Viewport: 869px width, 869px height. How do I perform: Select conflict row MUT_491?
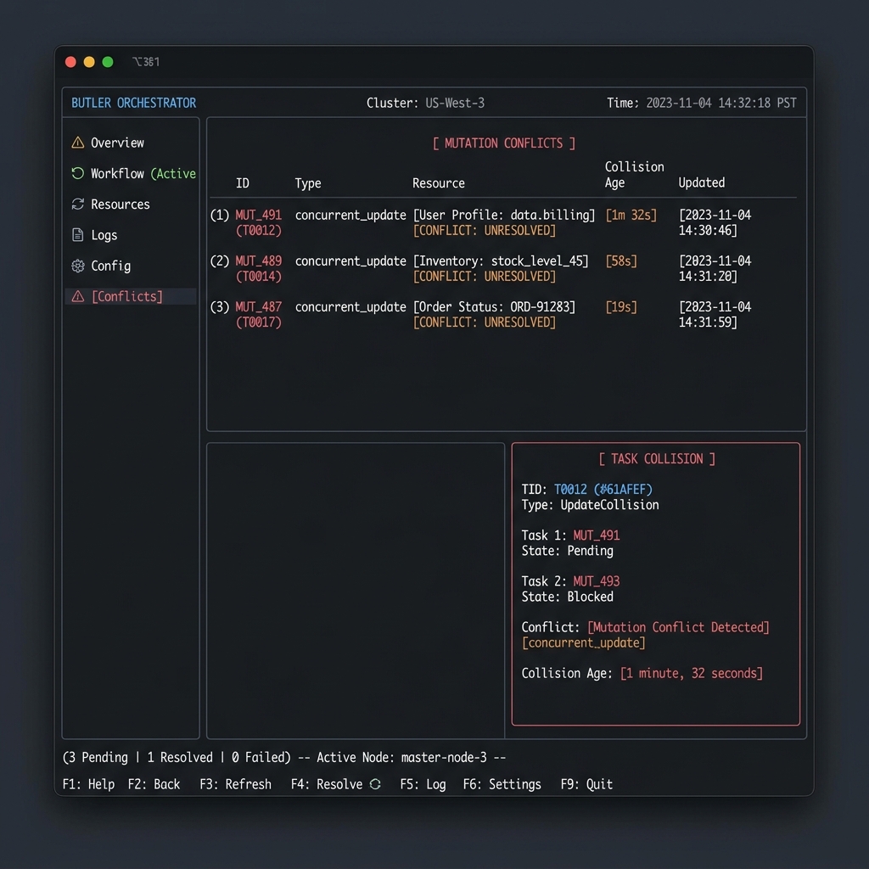pyautogui.click(x=502, y=222)
